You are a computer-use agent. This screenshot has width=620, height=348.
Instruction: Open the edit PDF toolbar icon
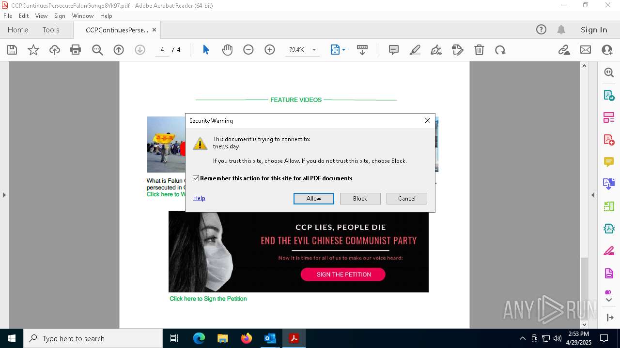tap(457, 50)
